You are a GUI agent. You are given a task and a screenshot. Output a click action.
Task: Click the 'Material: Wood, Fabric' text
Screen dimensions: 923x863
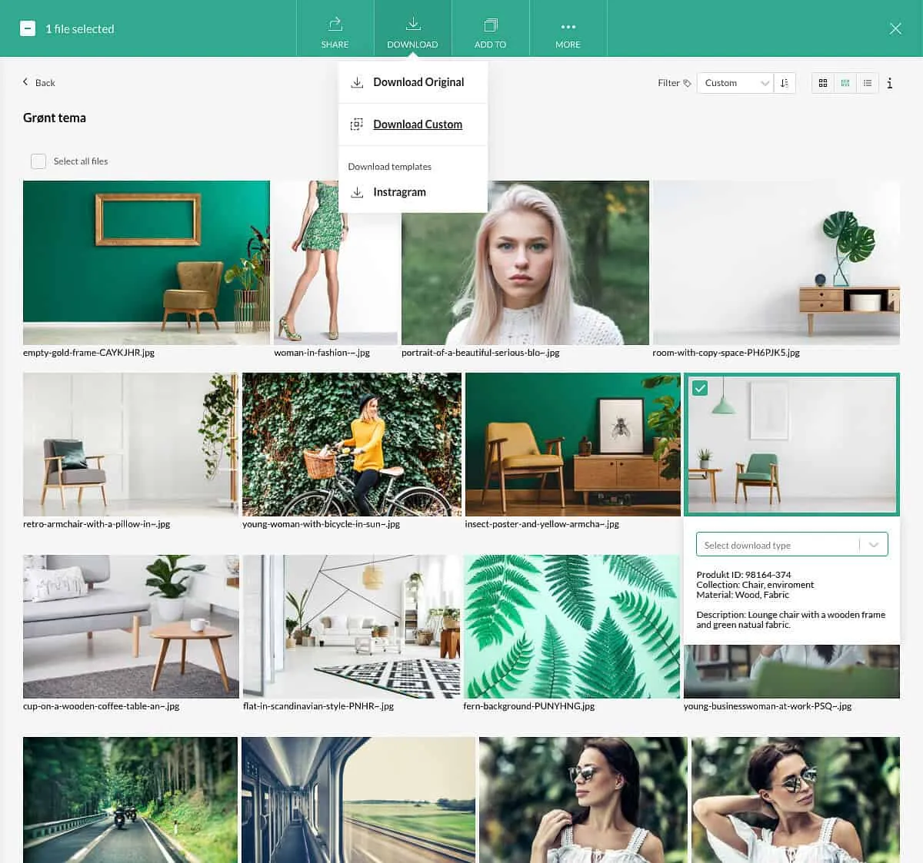[x=743, y=595]
